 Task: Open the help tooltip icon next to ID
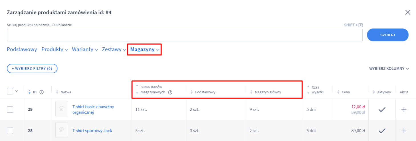click(x=41, y=92)
